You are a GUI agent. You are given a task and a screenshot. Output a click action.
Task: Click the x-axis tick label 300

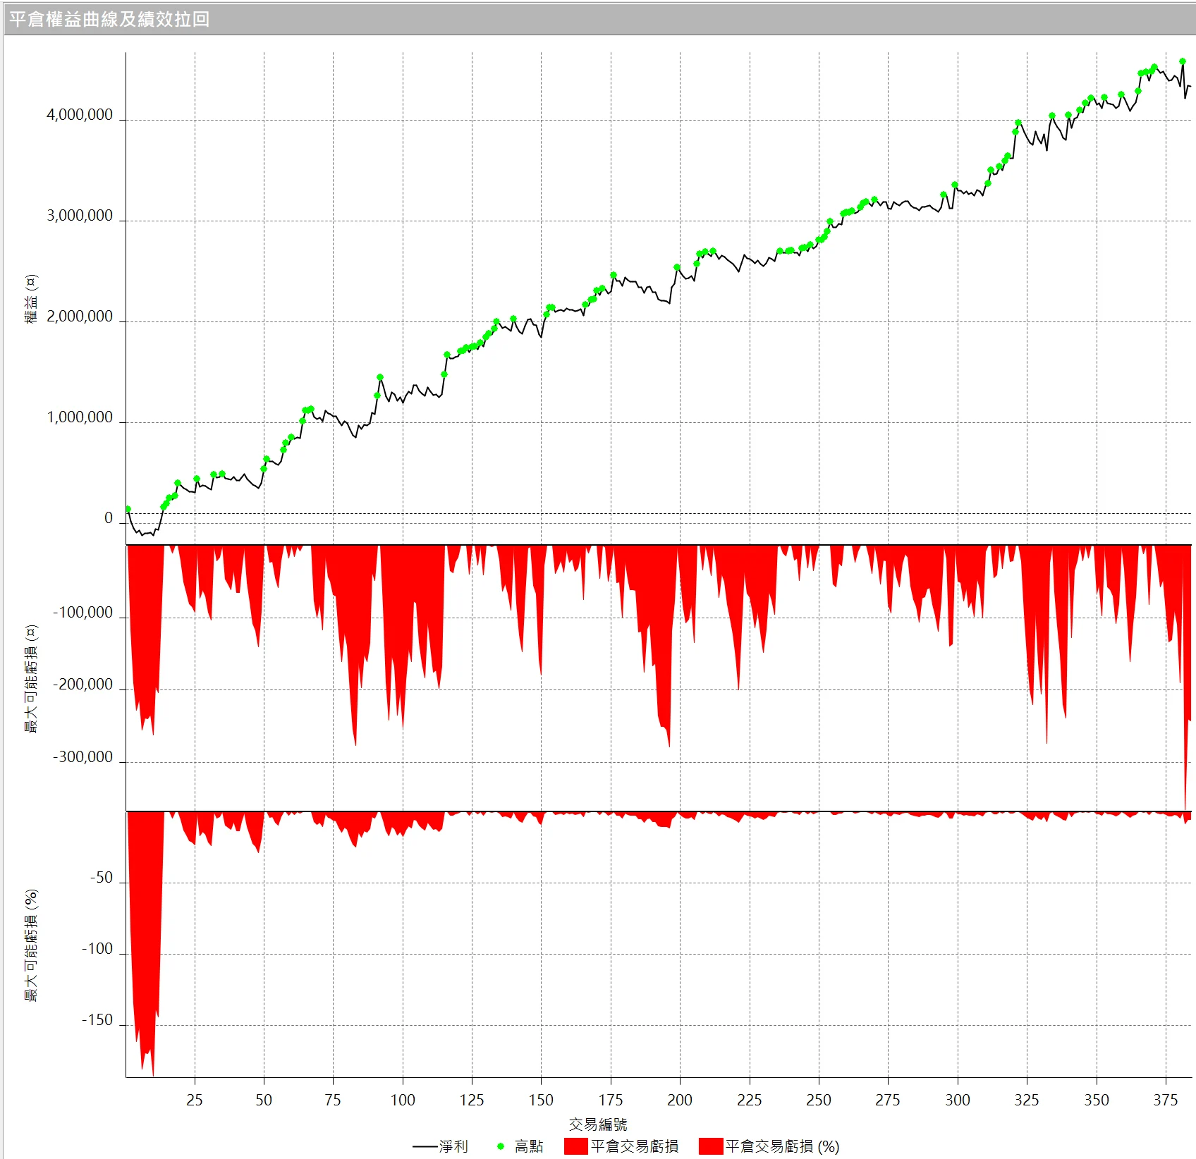[x=958, y=1100]
